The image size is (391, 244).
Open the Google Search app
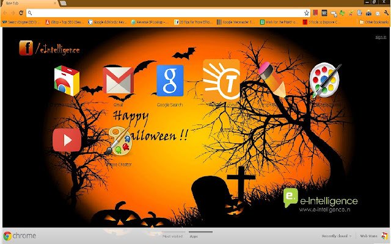[x=170, y=81]
